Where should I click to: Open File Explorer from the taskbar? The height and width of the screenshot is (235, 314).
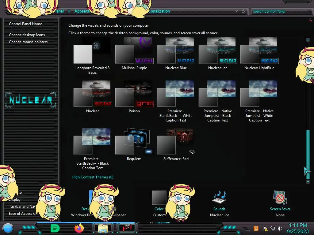[103, 228]
